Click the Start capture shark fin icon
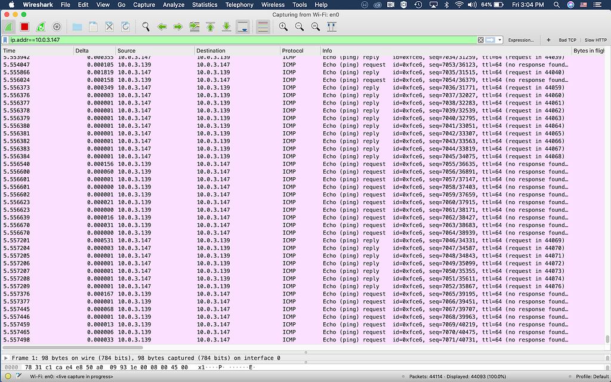This screenshot has height=382, width=611. coord(8,27)
